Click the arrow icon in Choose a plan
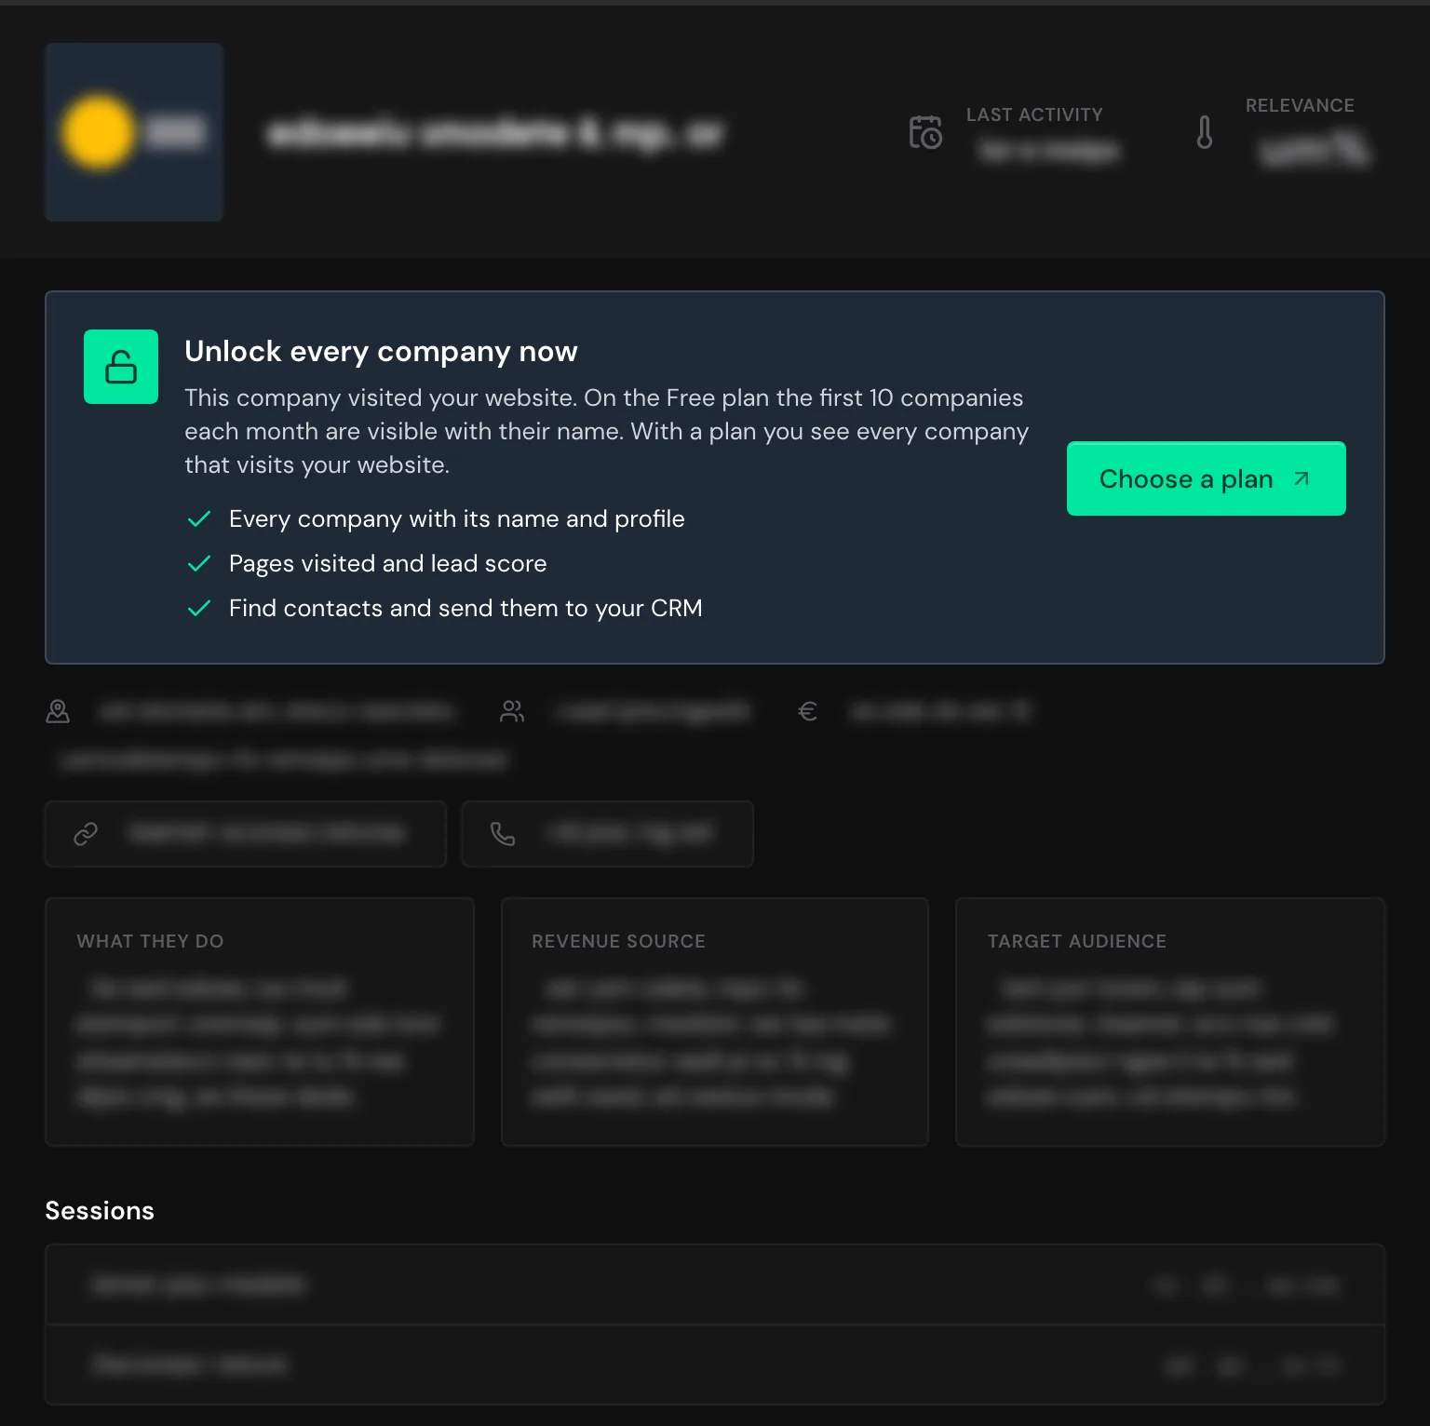1430x1426 pixels. point(1302,478)
